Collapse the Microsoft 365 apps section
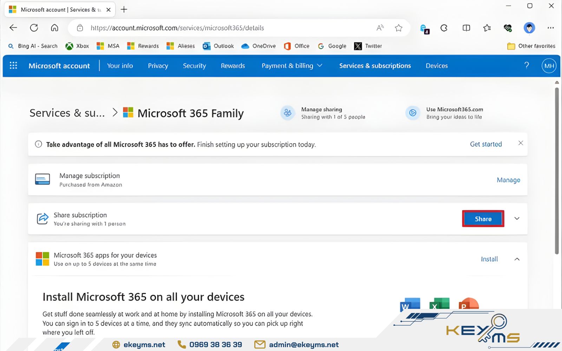The image size is (562, 351). coord(517,259)
